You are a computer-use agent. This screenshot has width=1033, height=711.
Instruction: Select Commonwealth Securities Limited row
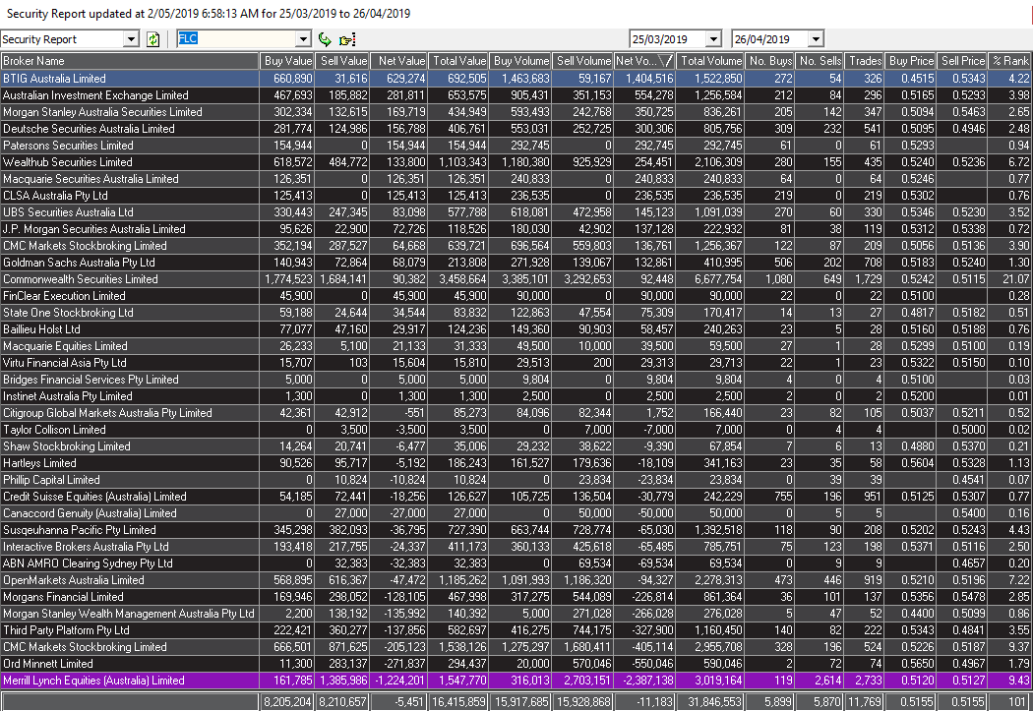click(516, 279)
